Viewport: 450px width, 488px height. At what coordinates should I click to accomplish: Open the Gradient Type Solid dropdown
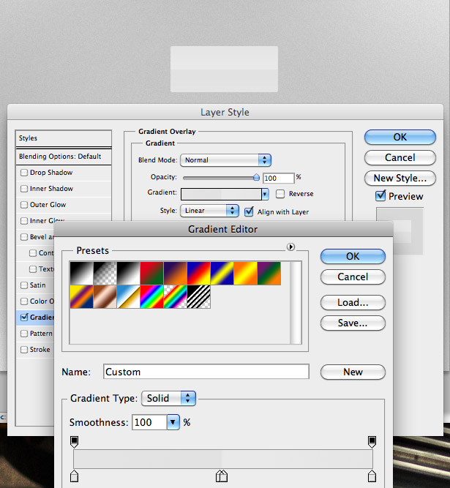tap(168, 398)
